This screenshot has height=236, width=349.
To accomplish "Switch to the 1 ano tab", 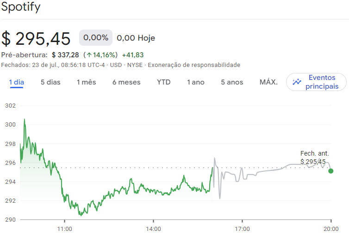I will point(196,82).
